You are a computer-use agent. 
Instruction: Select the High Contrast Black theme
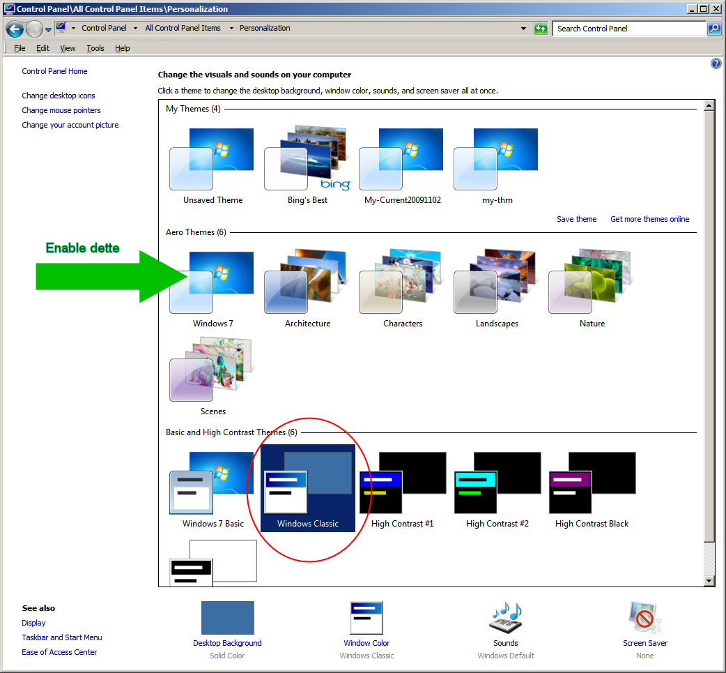[592, 490]
